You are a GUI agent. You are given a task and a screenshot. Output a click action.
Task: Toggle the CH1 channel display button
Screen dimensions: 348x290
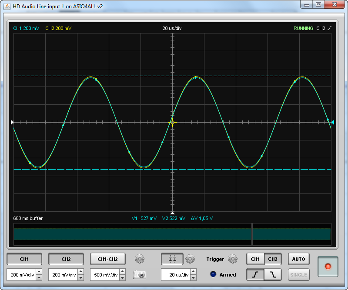point(24,259)
